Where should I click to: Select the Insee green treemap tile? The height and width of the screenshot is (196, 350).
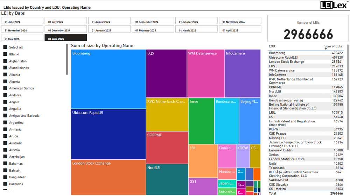(x=201, y=121)
